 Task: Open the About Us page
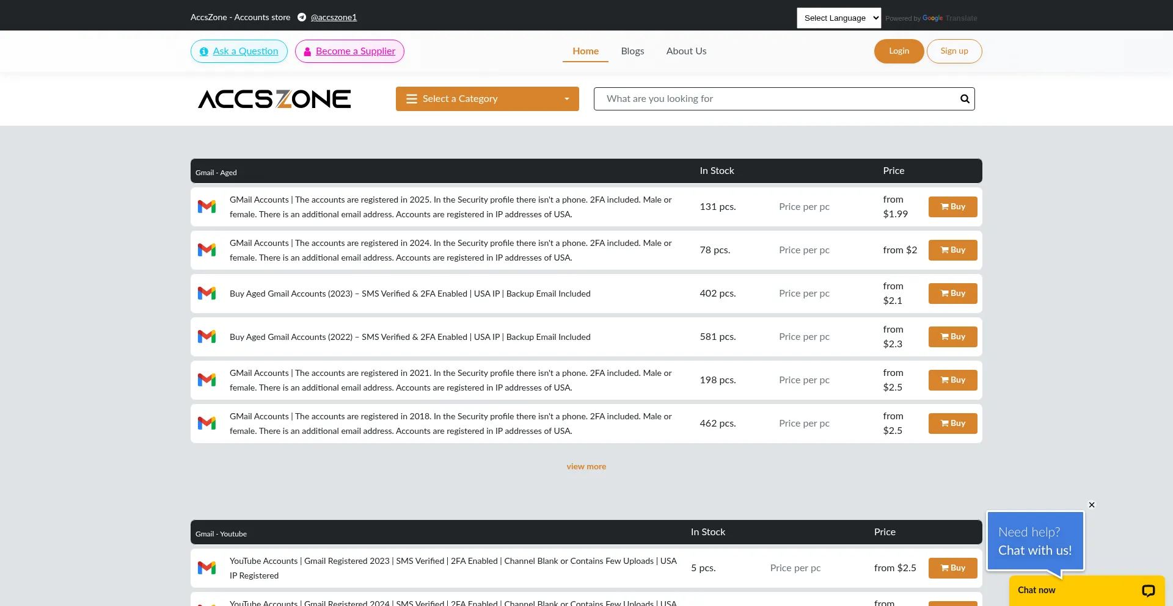[x=686, y=51]
